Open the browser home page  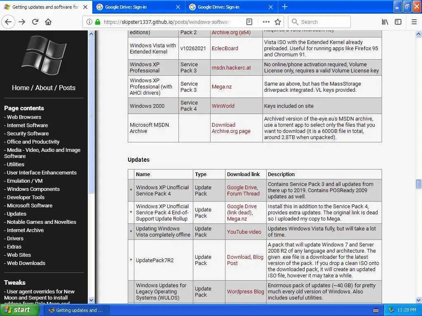(x=48, y=22)
